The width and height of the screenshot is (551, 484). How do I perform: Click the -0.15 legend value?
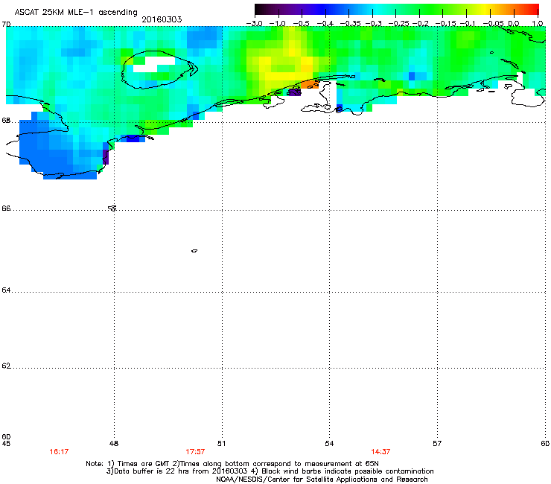(445, 24)
